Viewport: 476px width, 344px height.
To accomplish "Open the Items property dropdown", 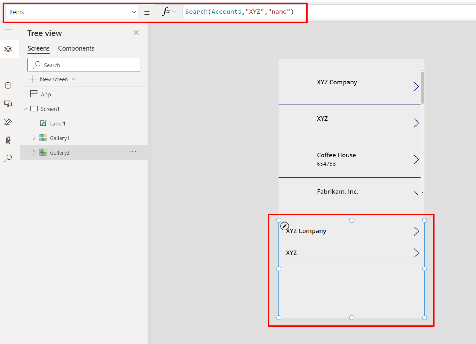I will [134, 12].
